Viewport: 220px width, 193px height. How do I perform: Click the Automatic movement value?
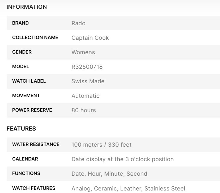coord(85,96)
